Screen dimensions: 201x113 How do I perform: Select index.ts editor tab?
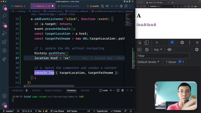[x=43, y=6]
